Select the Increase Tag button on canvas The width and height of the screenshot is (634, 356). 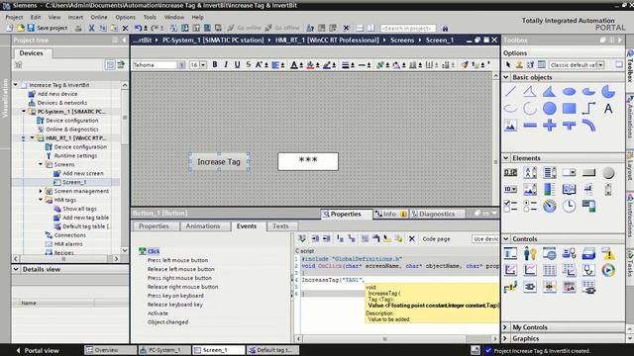click(219, 162)
